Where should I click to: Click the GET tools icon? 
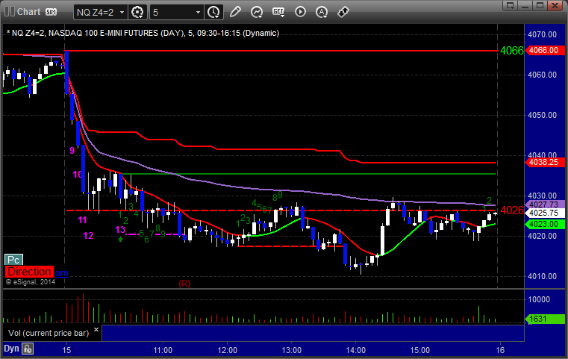point(279,12)
